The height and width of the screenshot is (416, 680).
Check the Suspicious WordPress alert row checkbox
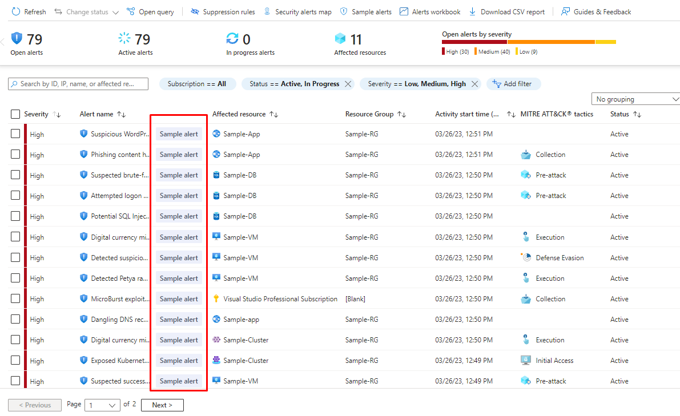[x=15, y=134]
